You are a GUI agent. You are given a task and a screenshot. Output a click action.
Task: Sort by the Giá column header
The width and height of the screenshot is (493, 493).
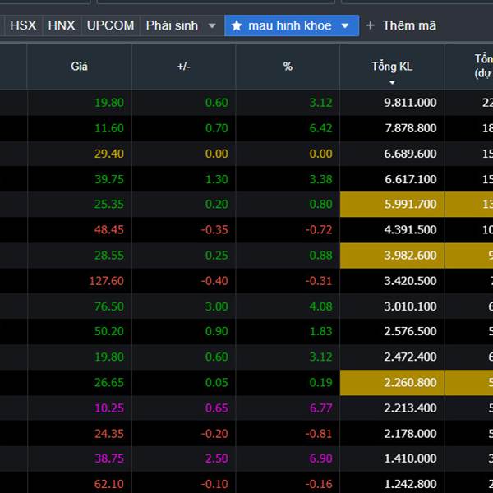79,67
